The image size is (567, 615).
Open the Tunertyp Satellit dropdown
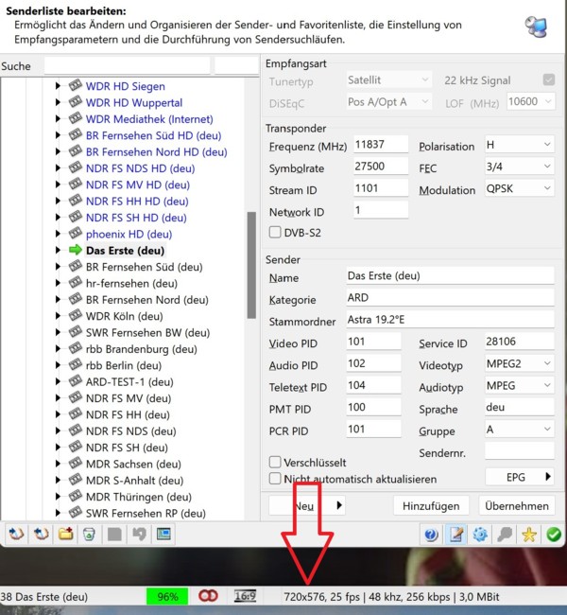tap(388, 80)
